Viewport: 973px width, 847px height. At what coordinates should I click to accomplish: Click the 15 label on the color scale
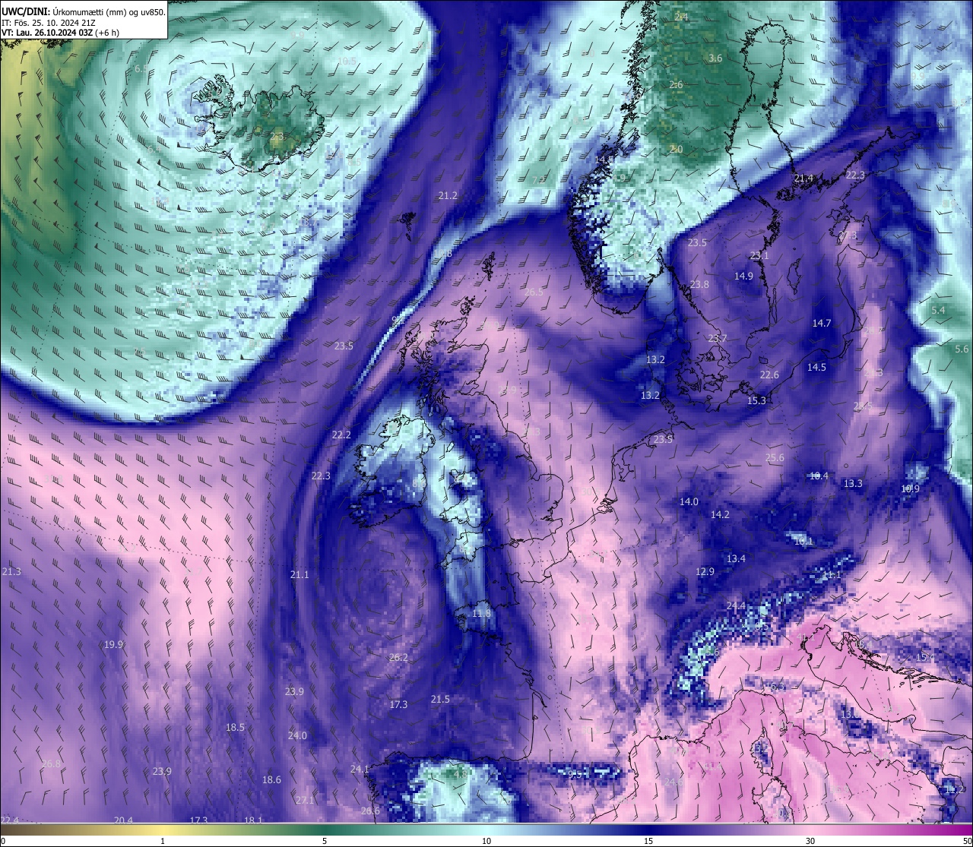tap(648, 841)
